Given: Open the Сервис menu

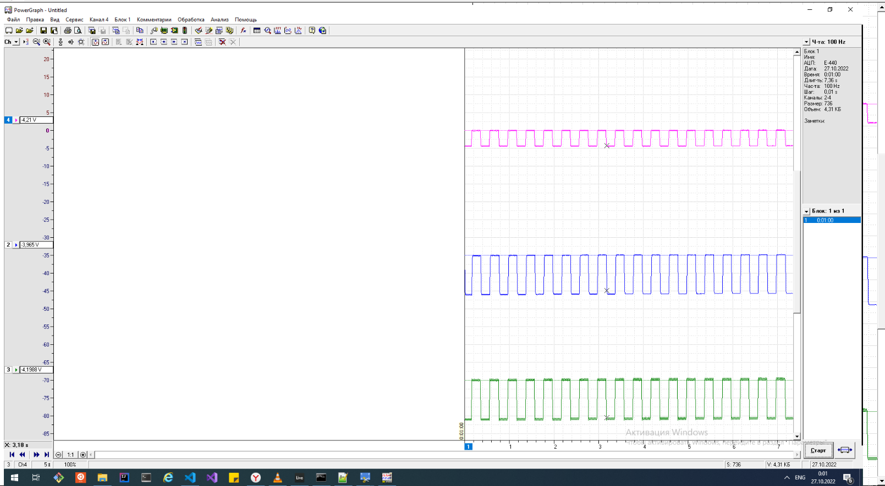Looking at the screenshot, I should [74, 20].
